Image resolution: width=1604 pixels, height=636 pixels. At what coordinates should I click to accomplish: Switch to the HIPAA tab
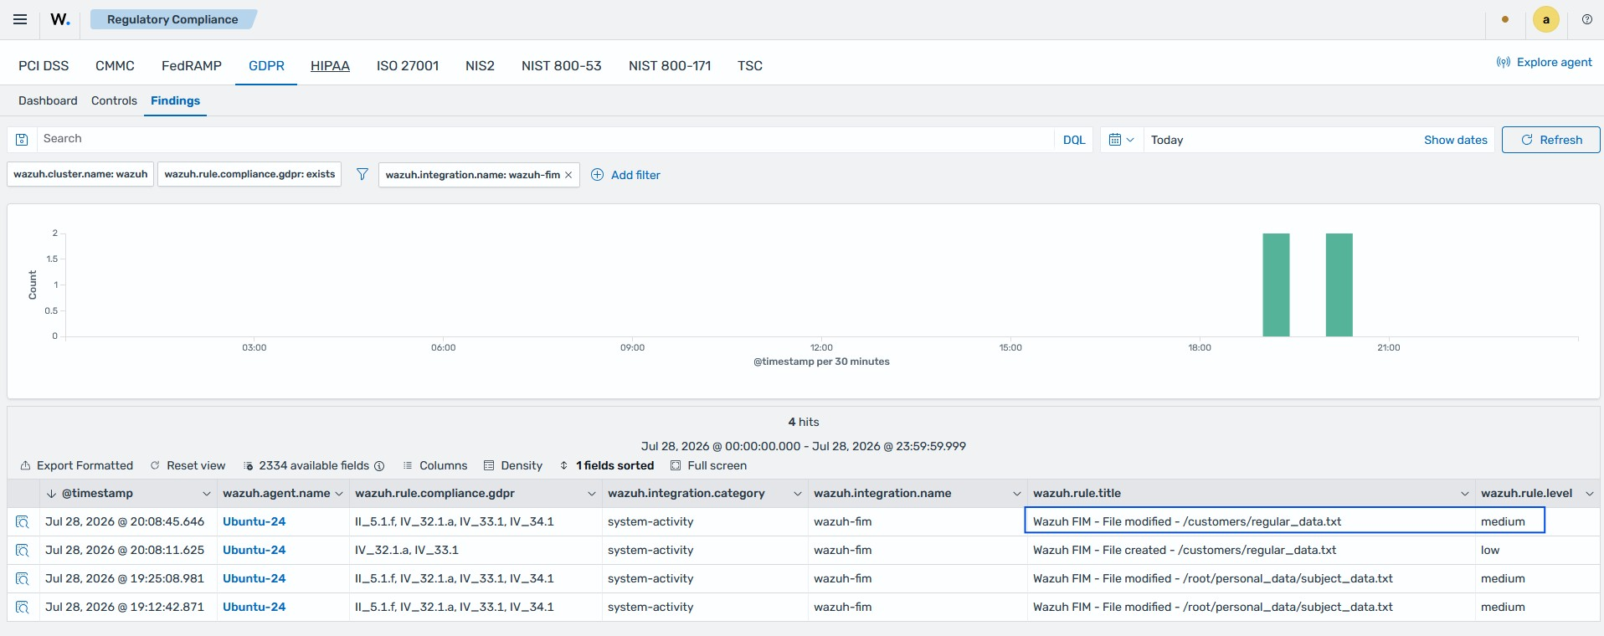330,65
